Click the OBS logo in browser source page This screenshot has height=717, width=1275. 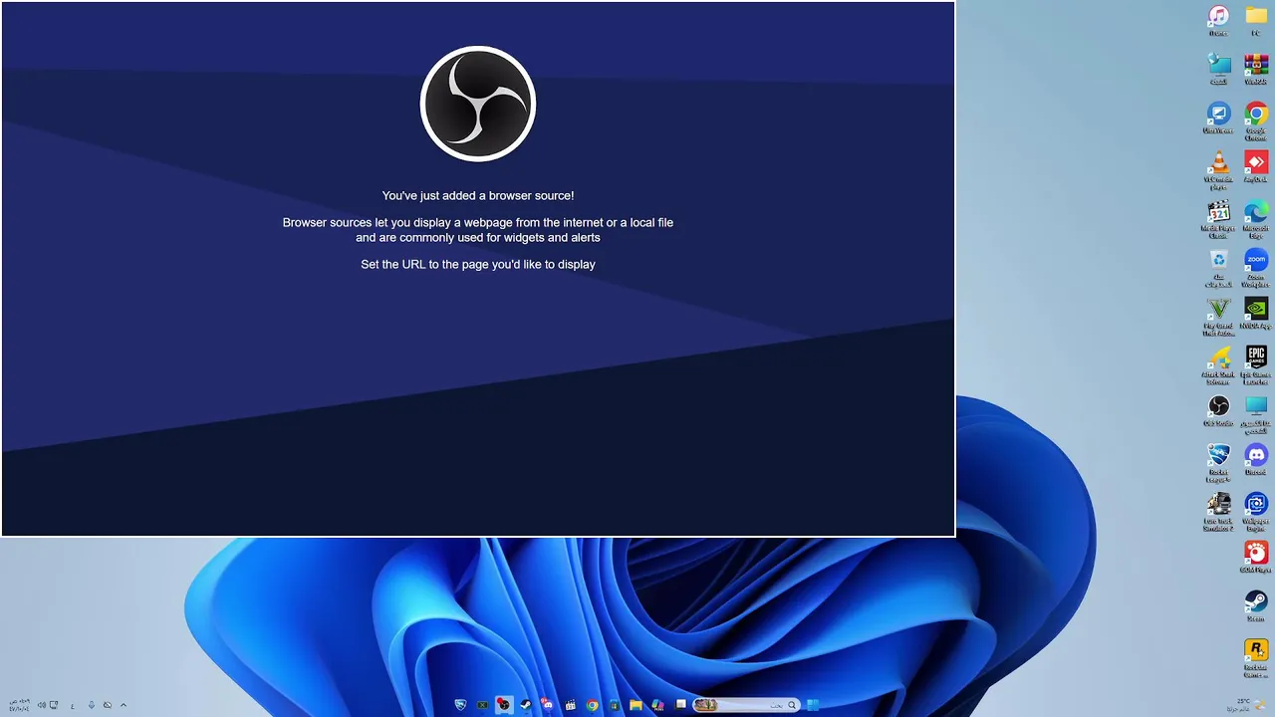478,104
